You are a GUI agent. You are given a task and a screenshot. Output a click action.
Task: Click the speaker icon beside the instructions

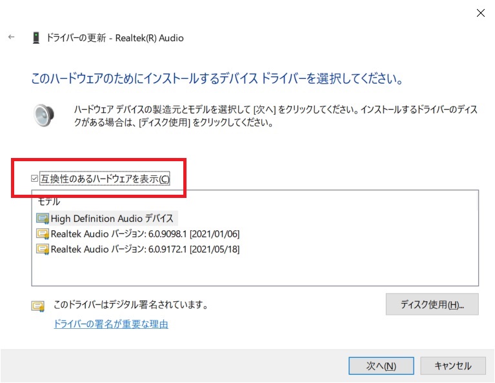coord(44,115)
